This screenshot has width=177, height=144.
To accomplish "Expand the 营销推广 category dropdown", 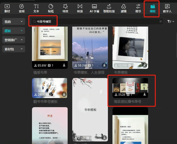I will click(13, 40).
